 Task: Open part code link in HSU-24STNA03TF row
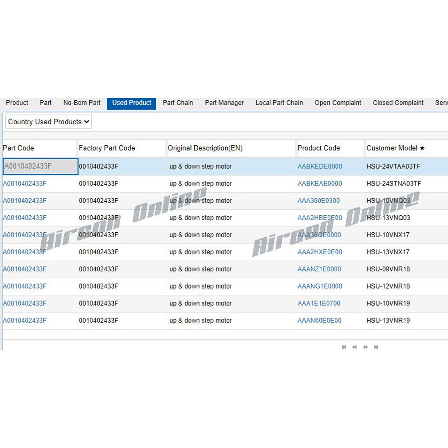(24, 183)
